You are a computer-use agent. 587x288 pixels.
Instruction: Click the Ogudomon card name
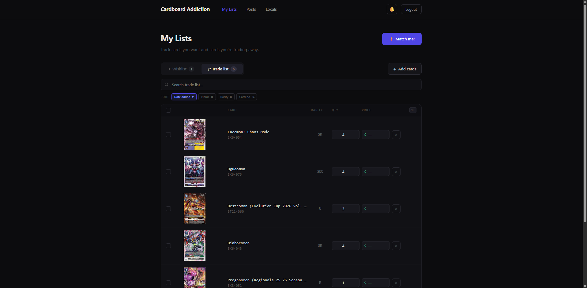click(236, 169)
